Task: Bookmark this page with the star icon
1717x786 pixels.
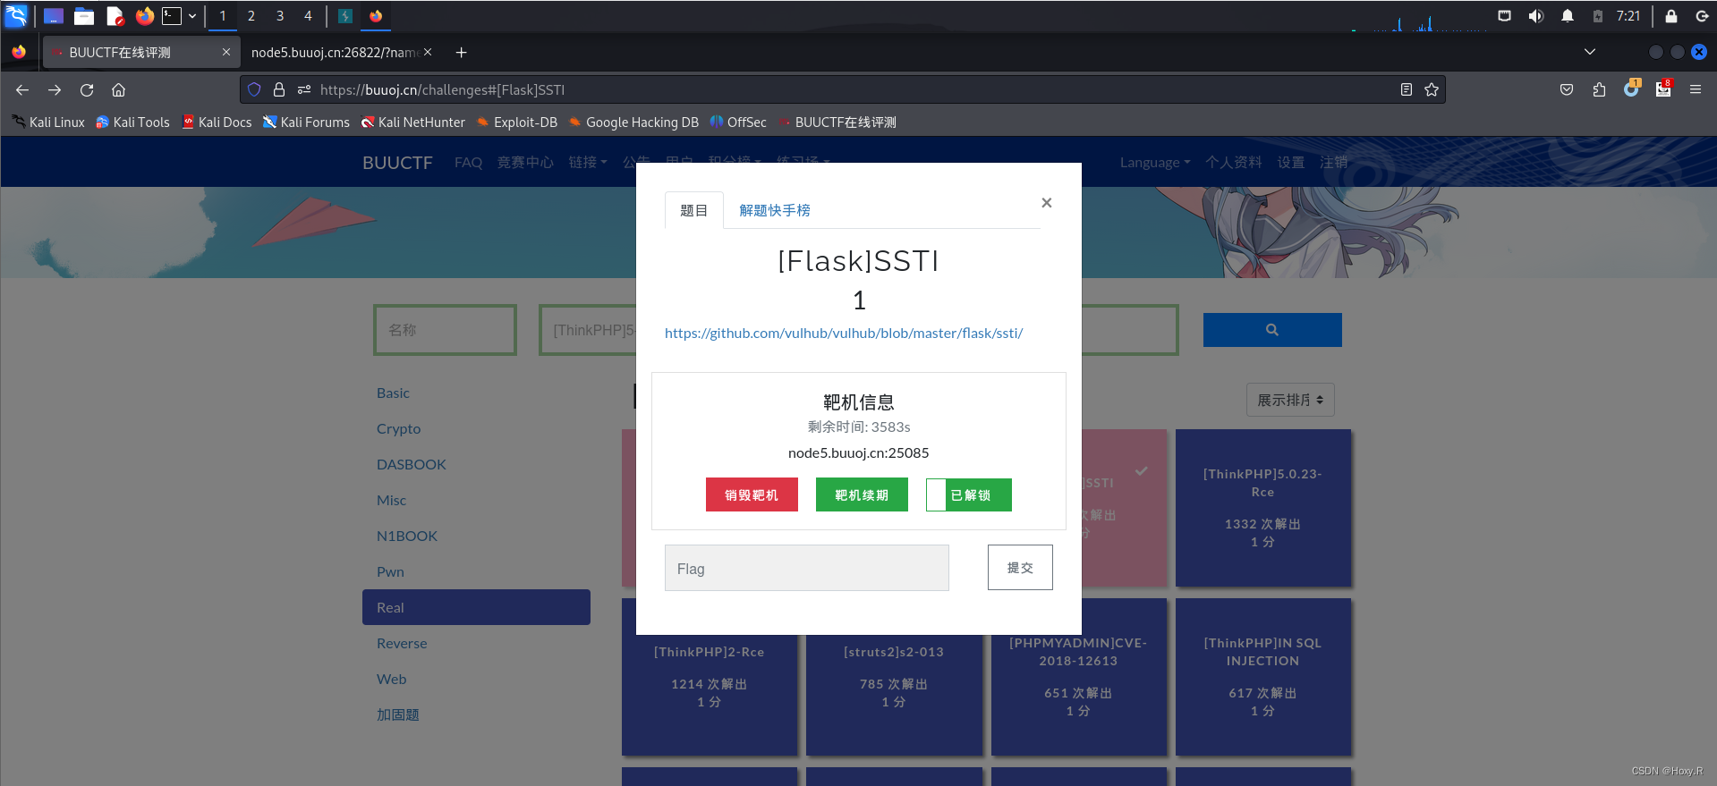Action: 1432,89
